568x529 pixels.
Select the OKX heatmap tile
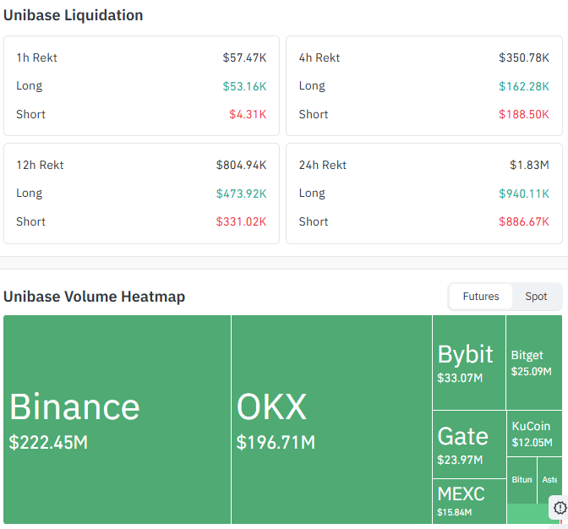[331, 419]
